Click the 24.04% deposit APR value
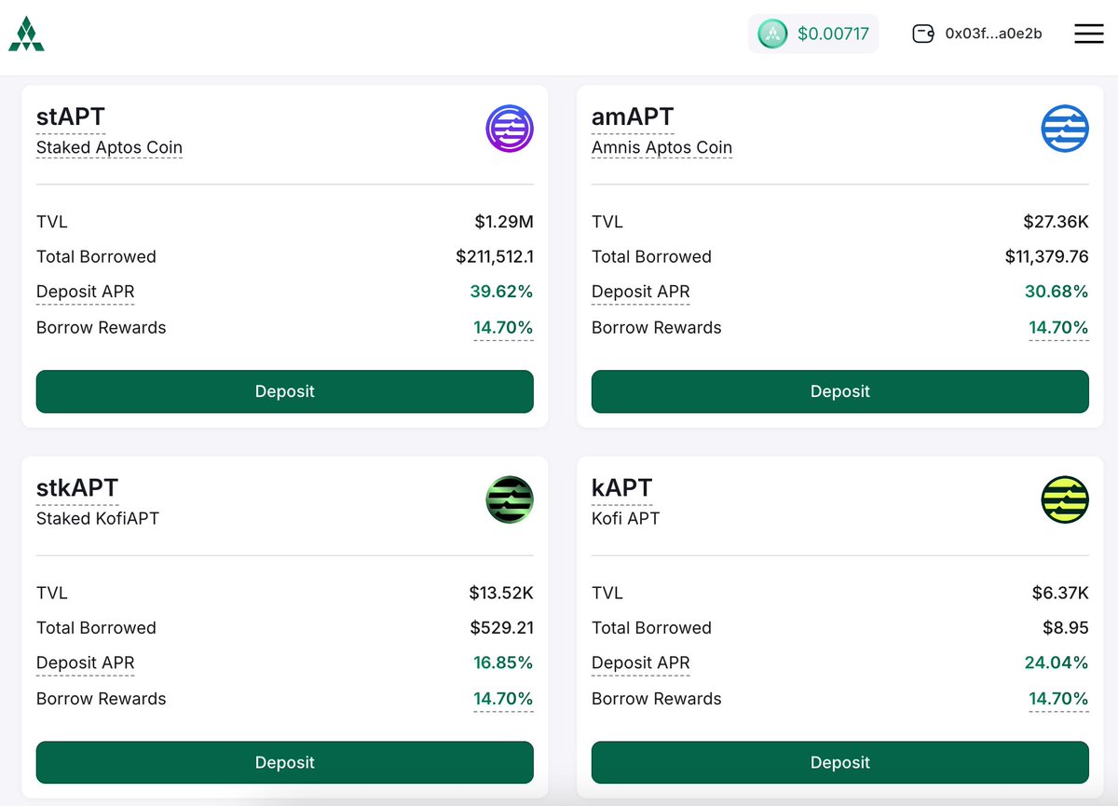The image size is (1118, 806). [1057, 663]
